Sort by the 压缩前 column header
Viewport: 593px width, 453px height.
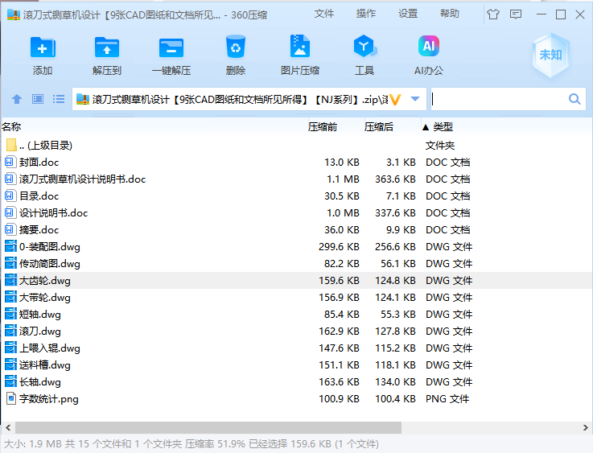tap(322, 126)
